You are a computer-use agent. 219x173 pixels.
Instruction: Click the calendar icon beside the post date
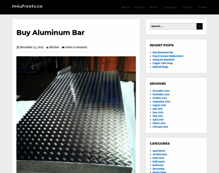coord(18,47)
